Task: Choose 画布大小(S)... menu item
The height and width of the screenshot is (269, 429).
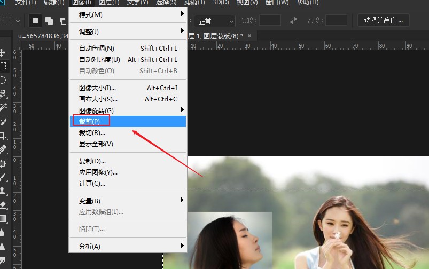Action: [98, 99]
